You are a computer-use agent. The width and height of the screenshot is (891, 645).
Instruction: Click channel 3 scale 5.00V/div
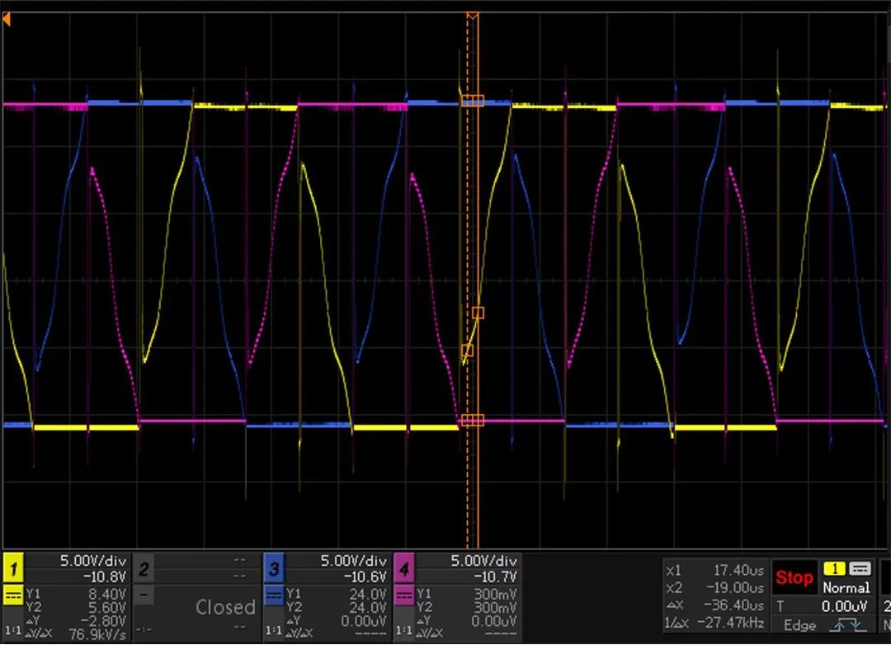pos(353,561)
